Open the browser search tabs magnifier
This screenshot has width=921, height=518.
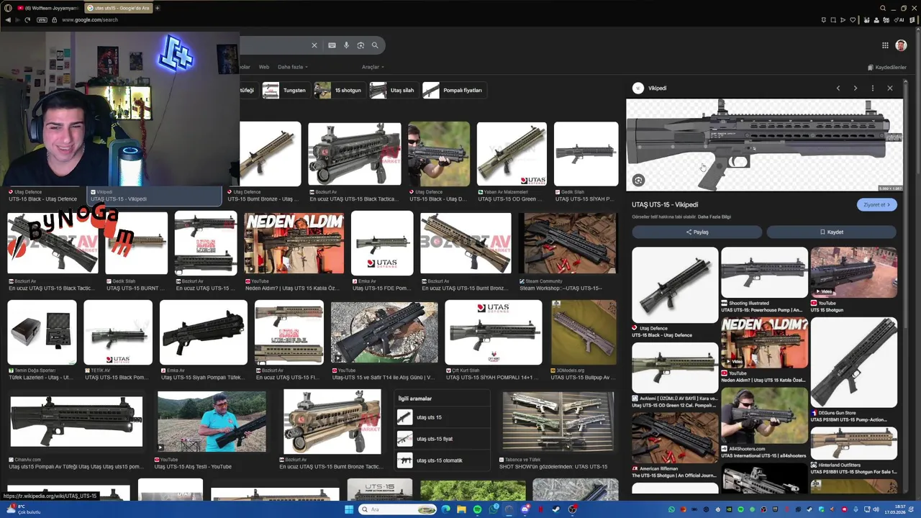pyautogui.click(x=883, y=8)
